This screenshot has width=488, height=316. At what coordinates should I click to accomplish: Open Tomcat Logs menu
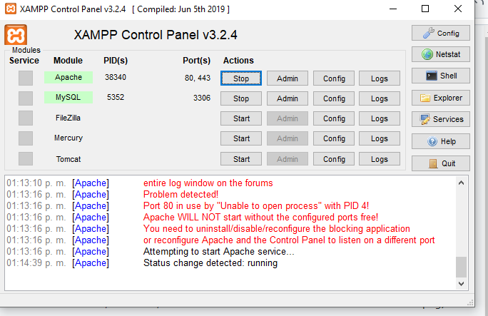[380, 159]
